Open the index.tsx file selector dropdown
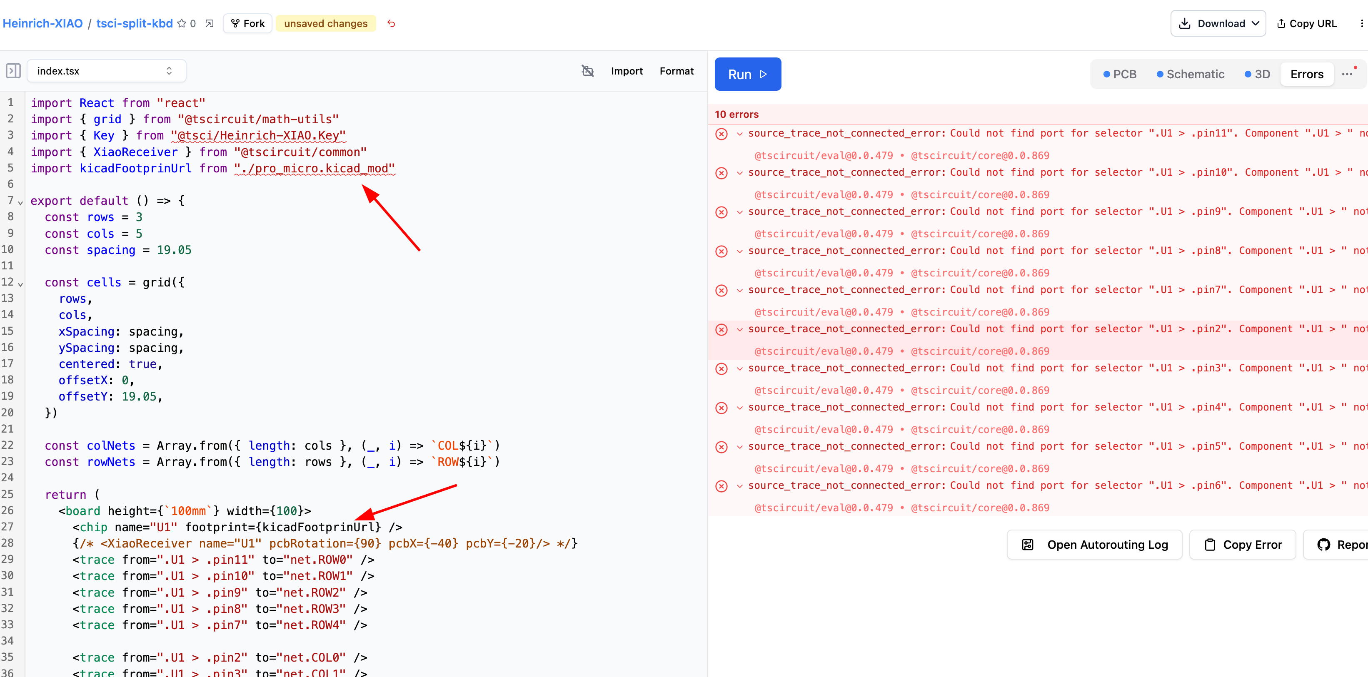 (106, 71)
